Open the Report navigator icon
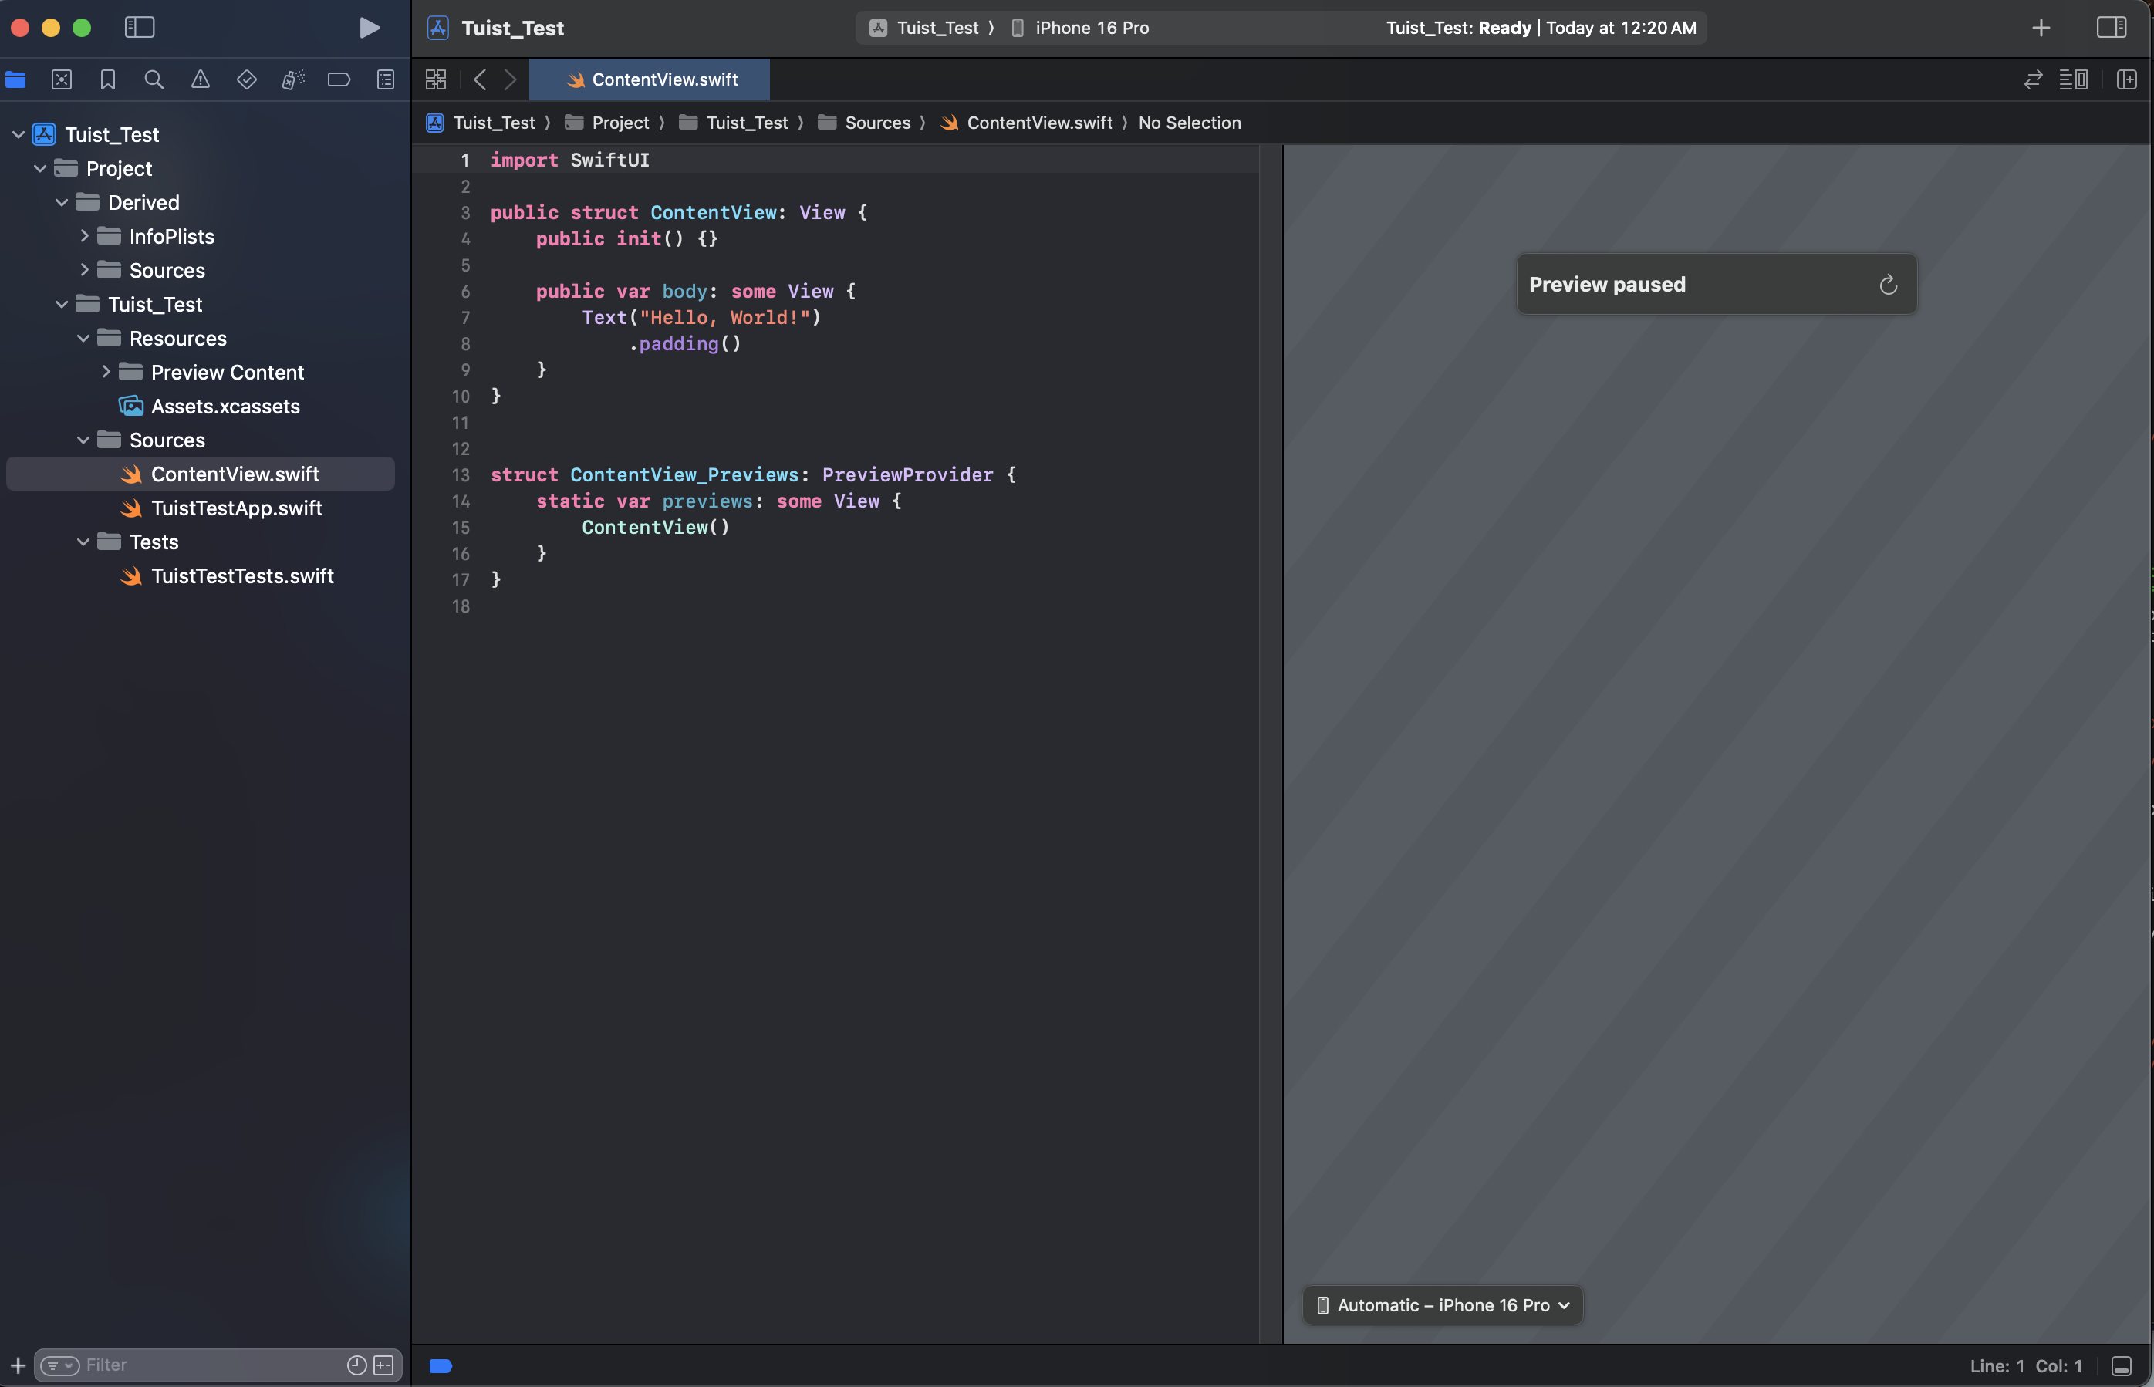Screen dimensions: 2154x1387 click(x=386, y=79)
